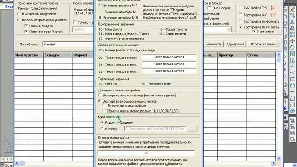The height and width of the screenshot is (167, 297).
Task: Select the Mirror tool
Action: click(x=292, y=22)
